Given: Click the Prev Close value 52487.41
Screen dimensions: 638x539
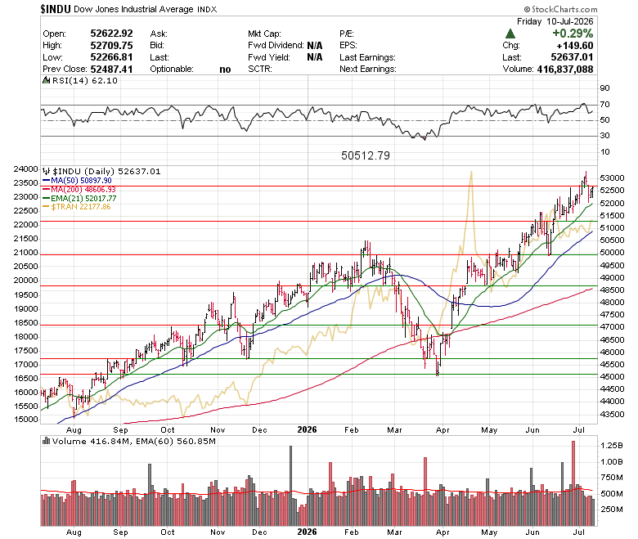Looking at the screenshot, I should (x=111, y=70).
